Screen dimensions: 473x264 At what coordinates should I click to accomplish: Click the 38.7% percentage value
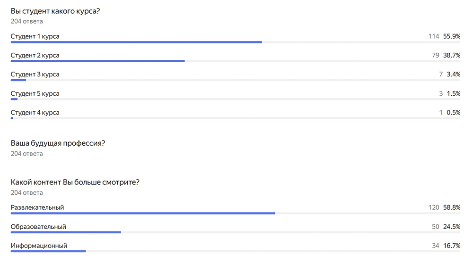(452, 55)
